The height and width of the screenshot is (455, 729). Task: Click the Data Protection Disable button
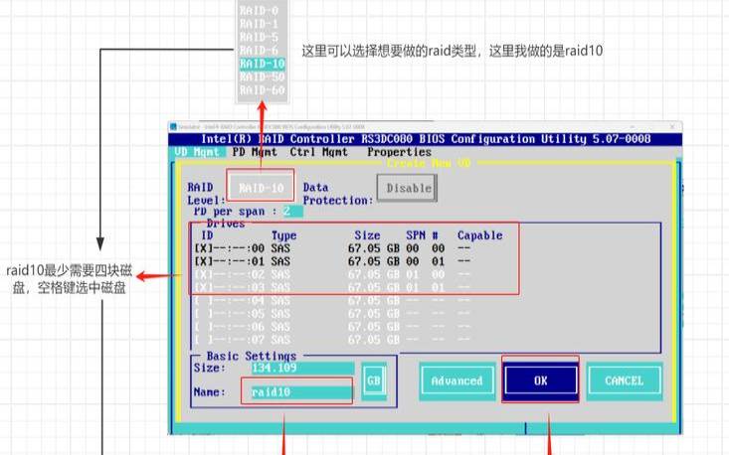(x=408, y=188)
